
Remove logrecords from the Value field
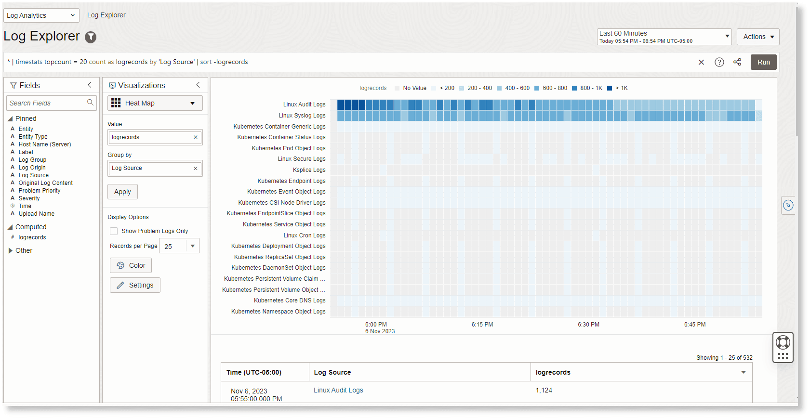click(196, 137)
